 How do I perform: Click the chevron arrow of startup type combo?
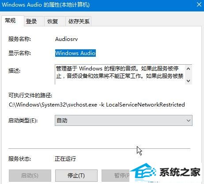click(x=188, y=121)
